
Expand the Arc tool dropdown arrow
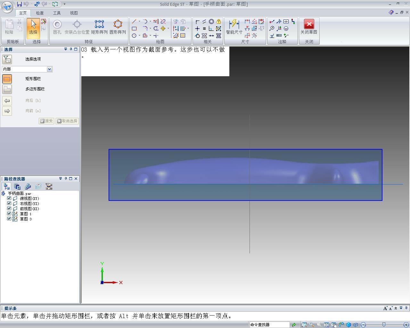pyautogui.click(x=150, y=21)
